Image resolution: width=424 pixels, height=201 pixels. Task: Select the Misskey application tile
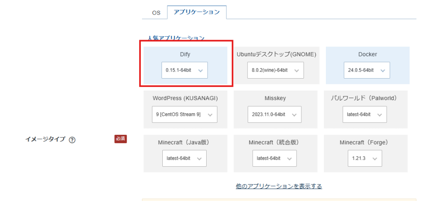coord(275,98)
